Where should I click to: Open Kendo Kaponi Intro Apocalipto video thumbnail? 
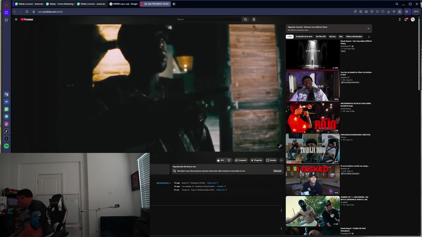pyautogui.click(x=313, y=55)
